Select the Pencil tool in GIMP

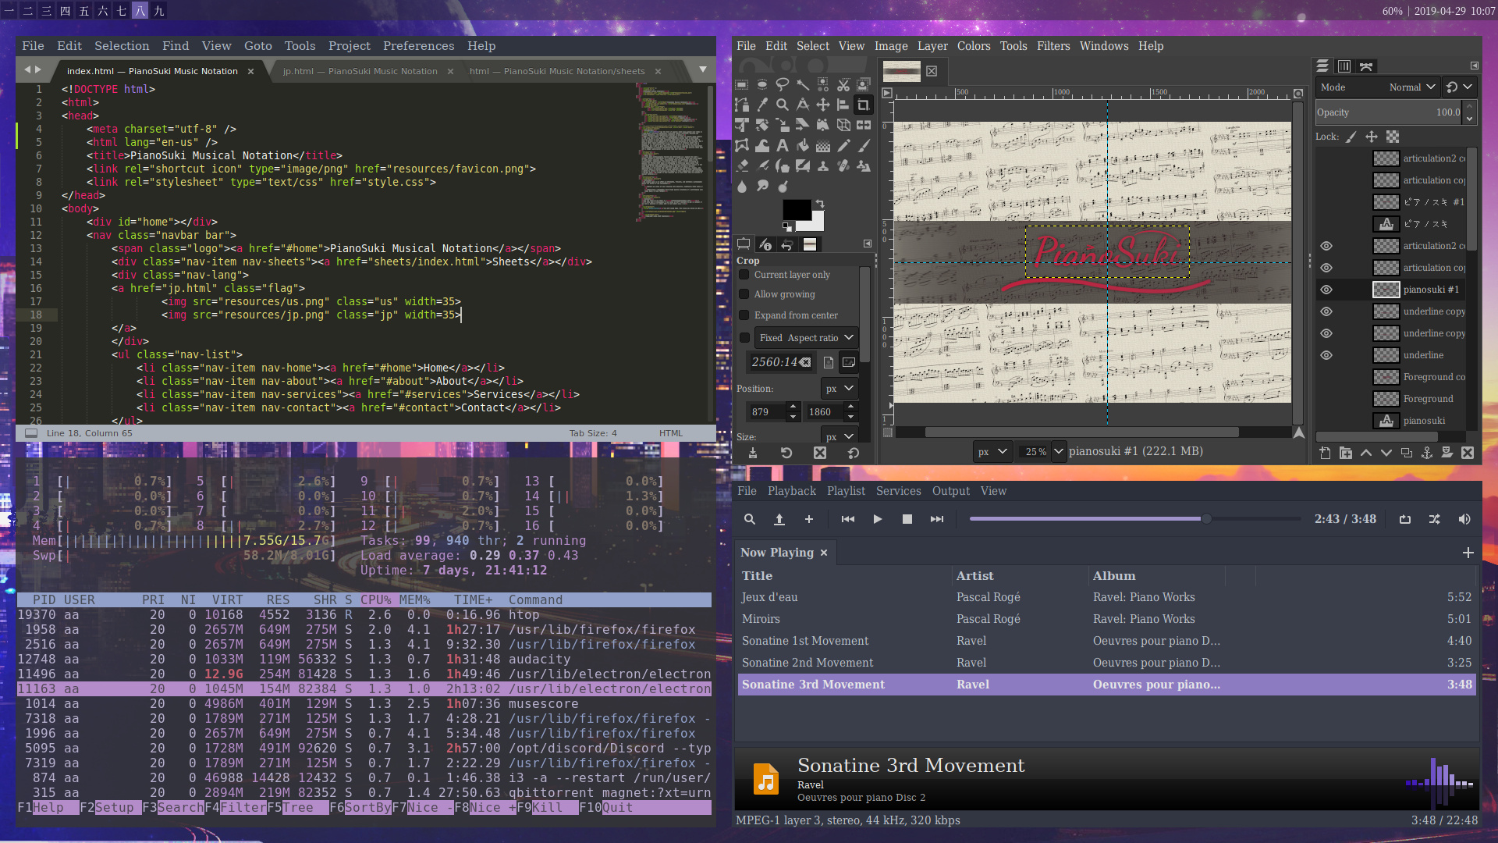(x=843, y=145)
